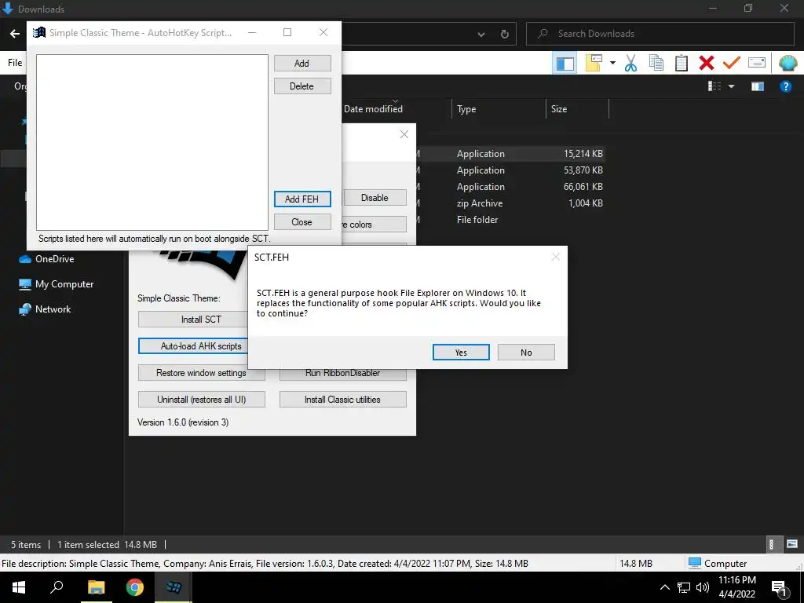Toggle the preview pane icon
This screenshot has height=603, width=804.
758,86
